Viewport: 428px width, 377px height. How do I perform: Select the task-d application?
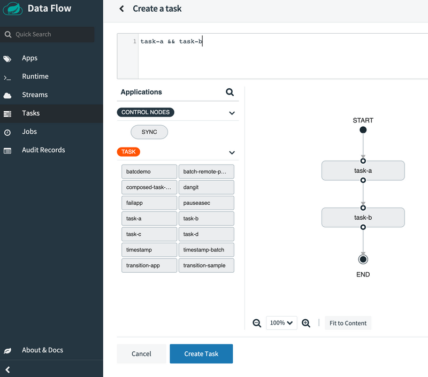point(207,234)
